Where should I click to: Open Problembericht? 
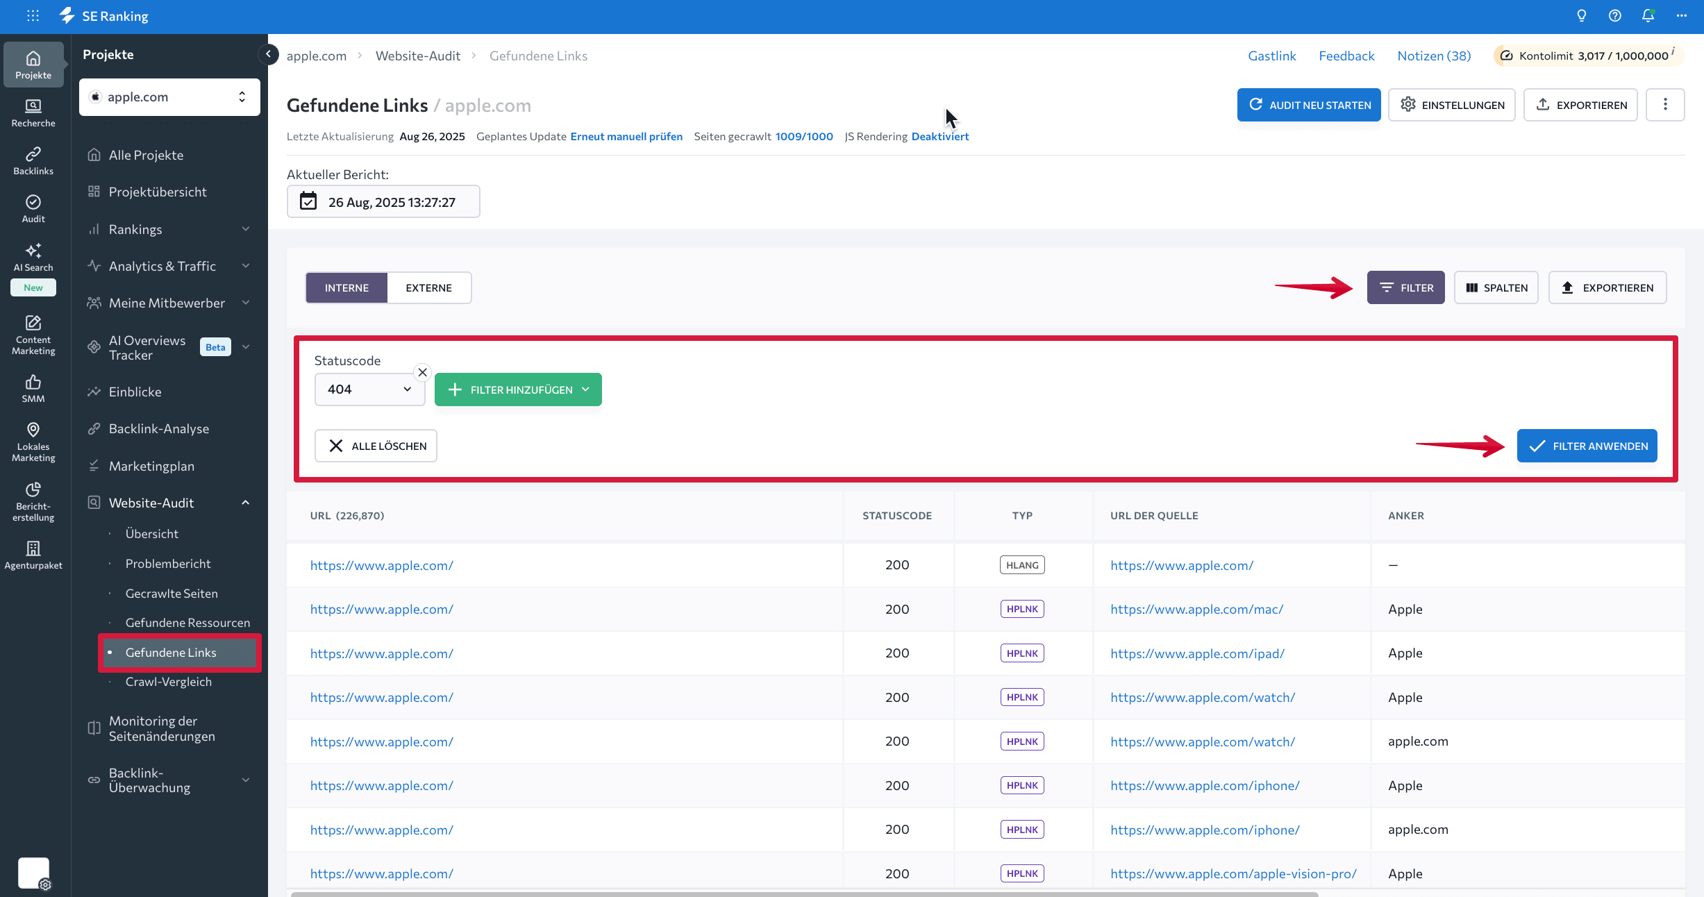167,563
